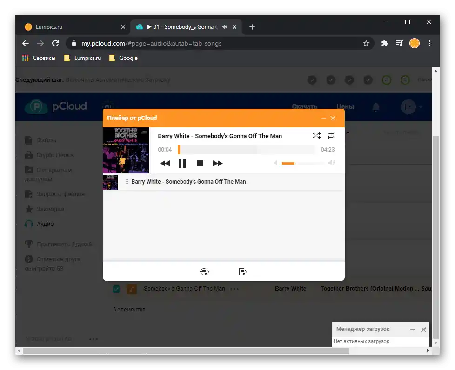
Task: Enable shuffle in the pCloud player
Action: point(316,135)
